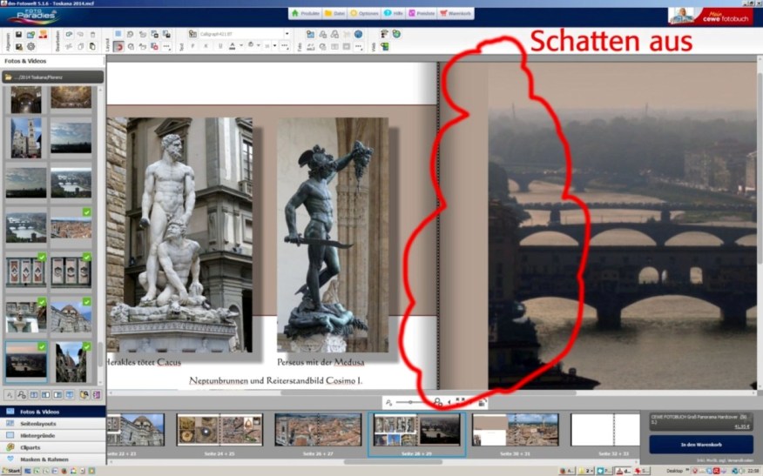
Task: Click the horizontal scrollbar under page thumbnails
Action: click(x=395, y=461)
